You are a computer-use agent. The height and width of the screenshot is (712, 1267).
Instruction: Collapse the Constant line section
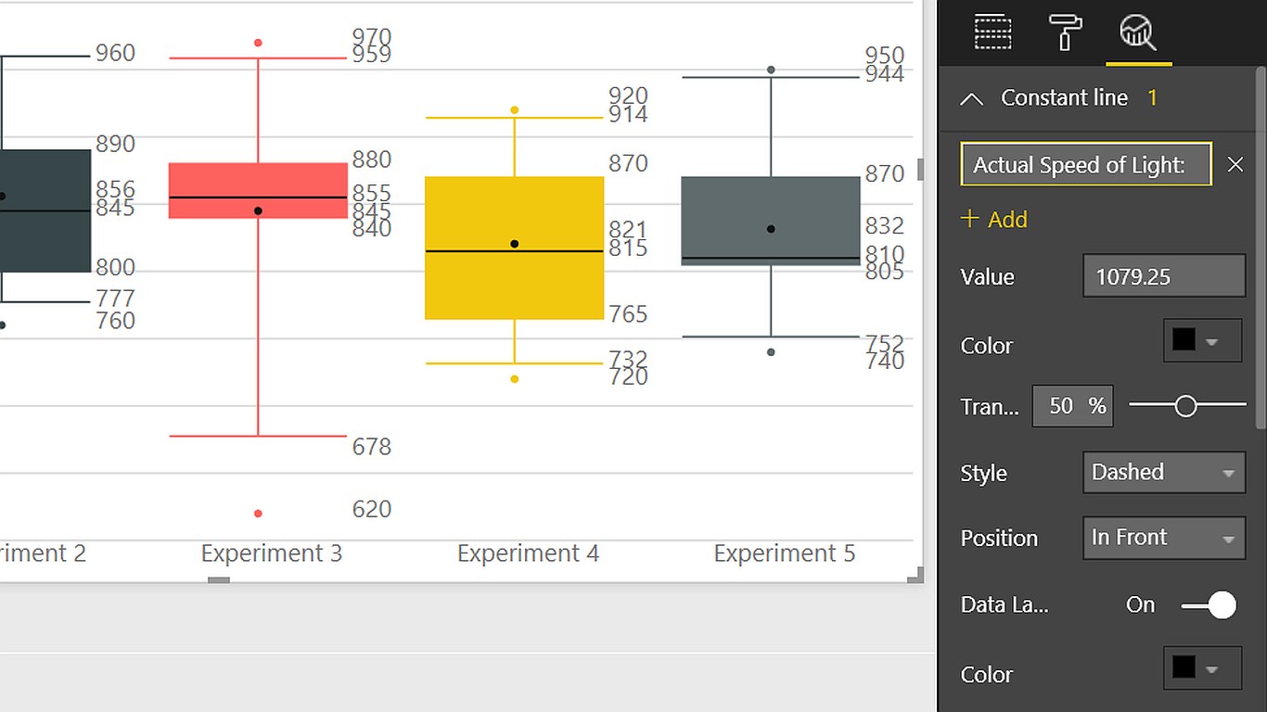tap(971, 99)
